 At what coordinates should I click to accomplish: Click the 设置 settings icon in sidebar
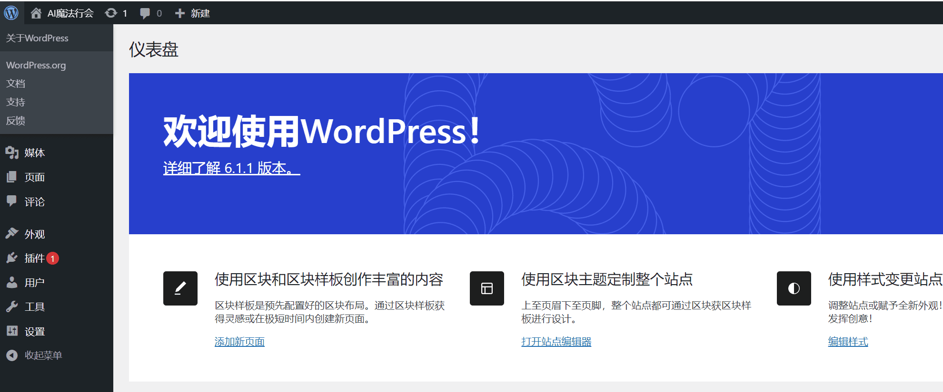[12, 331]
